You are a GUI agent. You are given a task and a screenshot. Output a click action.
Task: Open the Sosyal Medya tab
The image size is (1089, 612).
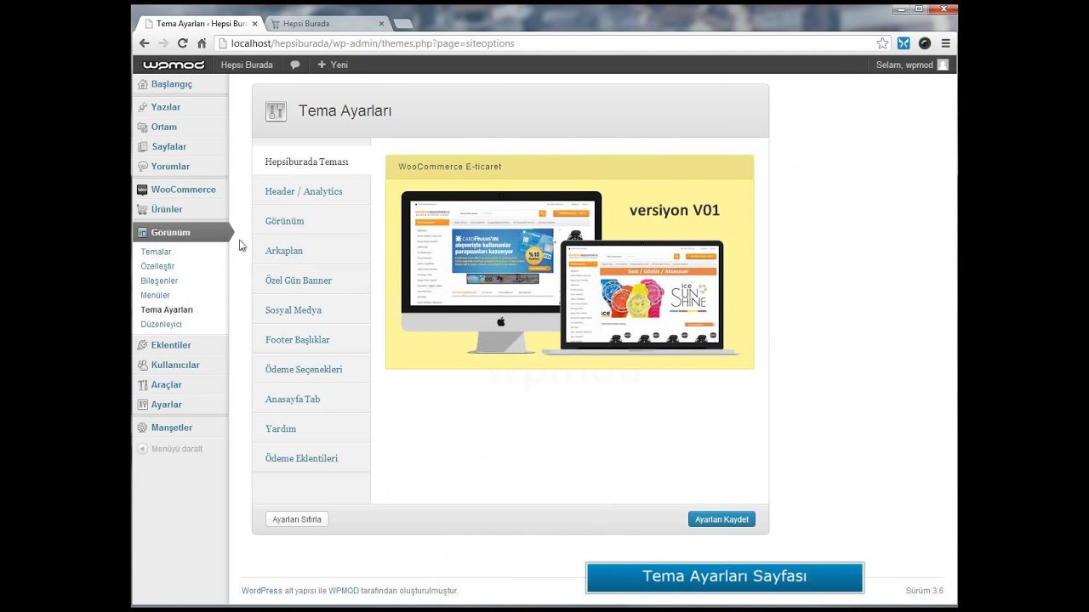(311, 310)
